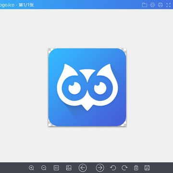173x173 pixels.
Task: Open a file with the folder icon
Action: (145, 5)
